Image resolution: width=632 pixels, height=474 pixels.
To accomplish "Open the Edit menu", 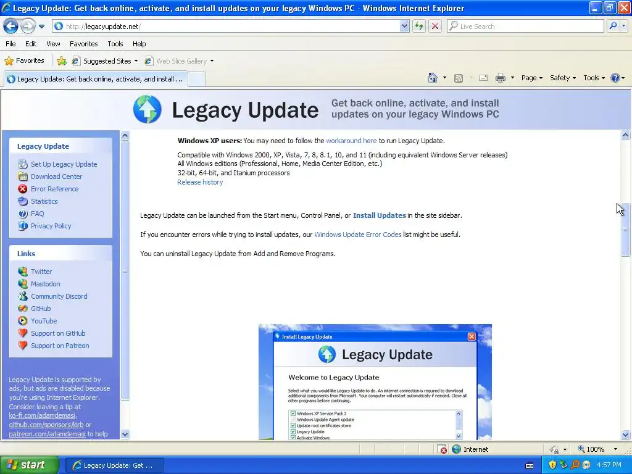I will coord(31,44).
